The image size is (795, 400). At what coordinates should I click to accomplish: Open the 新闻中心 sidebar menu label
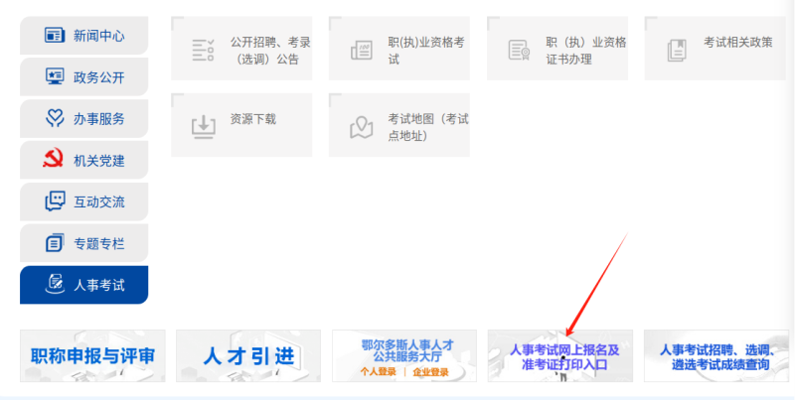(x=98, y=36)
